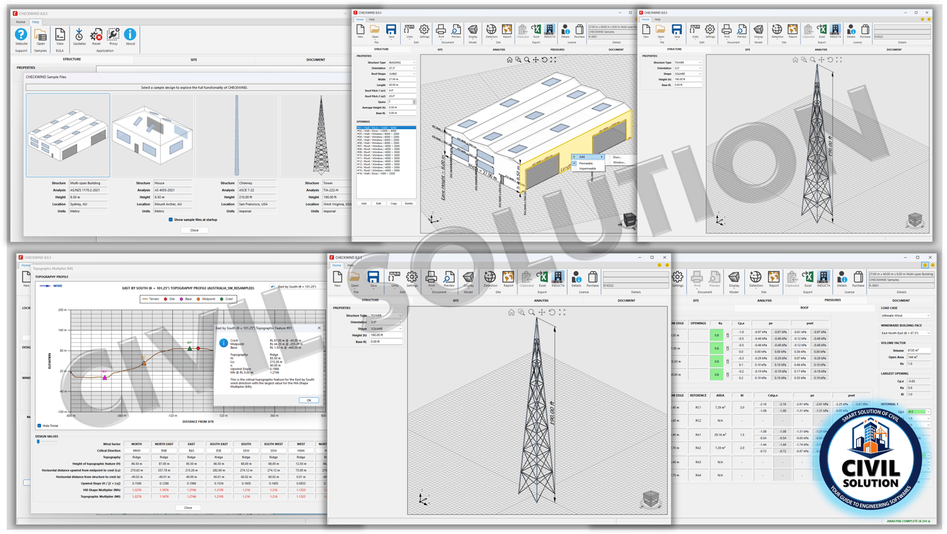The width and height of the screenshot is (947, 534).
Task: Open the DOCUMENT tab in lower tower window
Action: [626, 300]
